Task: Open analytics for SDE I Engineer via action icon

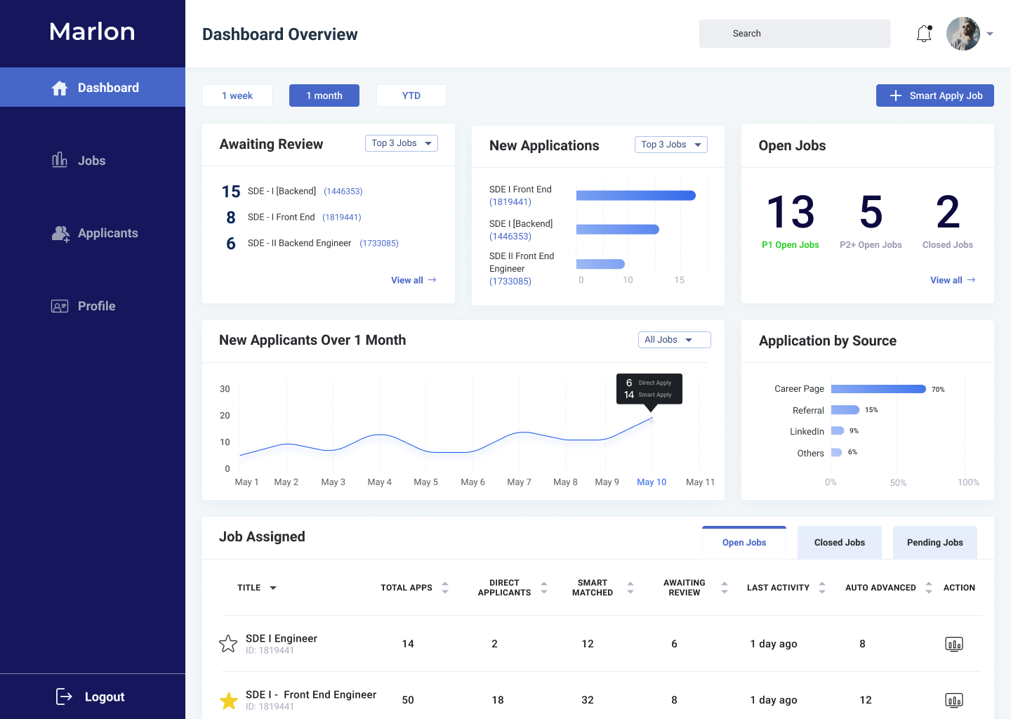Action: click(x=954, y=643)
